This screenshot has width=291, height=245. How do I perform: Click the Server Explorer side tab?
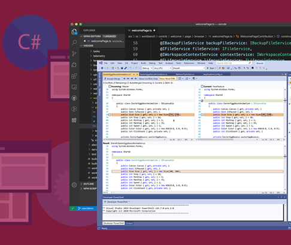(x=99, y=80)
